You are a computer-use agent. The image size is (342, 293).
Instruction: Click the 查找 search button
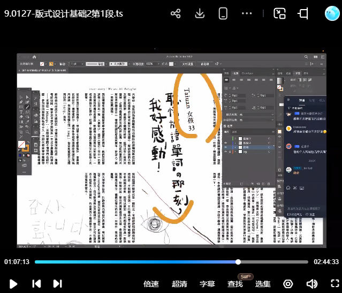point(235,284)
